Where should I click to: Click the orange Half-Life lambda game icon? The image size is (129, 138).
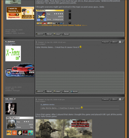[x=14, y=133]
